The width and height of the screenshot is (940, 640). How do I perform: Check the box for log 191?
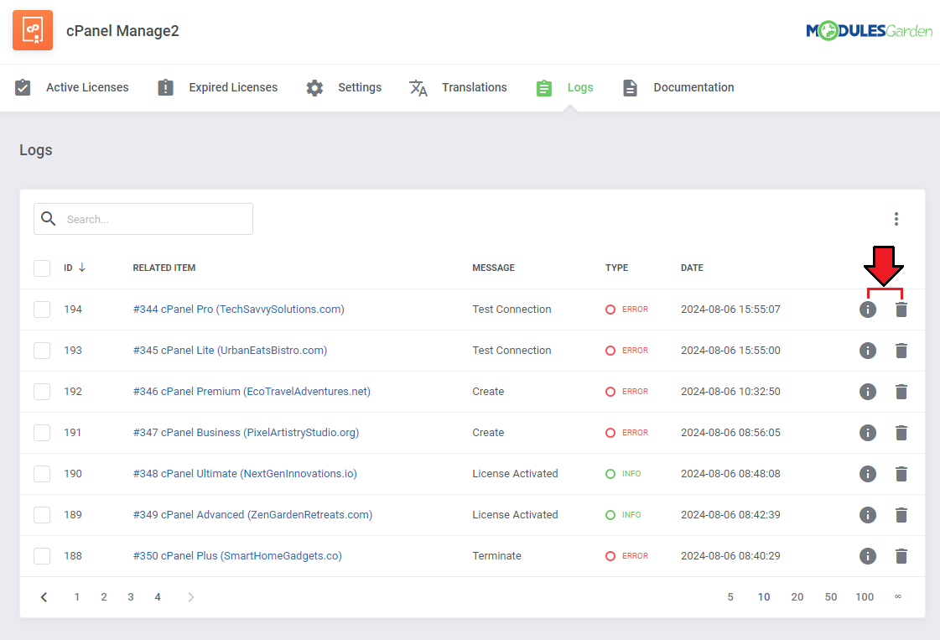(x=42, y=433)
